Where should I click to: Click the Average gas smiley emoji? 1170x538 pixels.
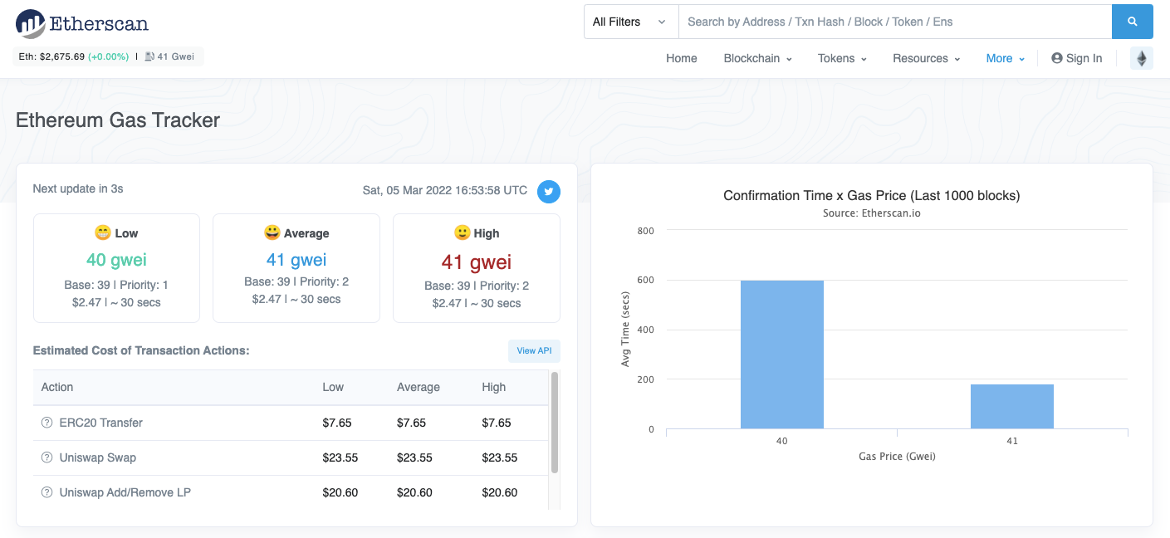coord(272,233)
